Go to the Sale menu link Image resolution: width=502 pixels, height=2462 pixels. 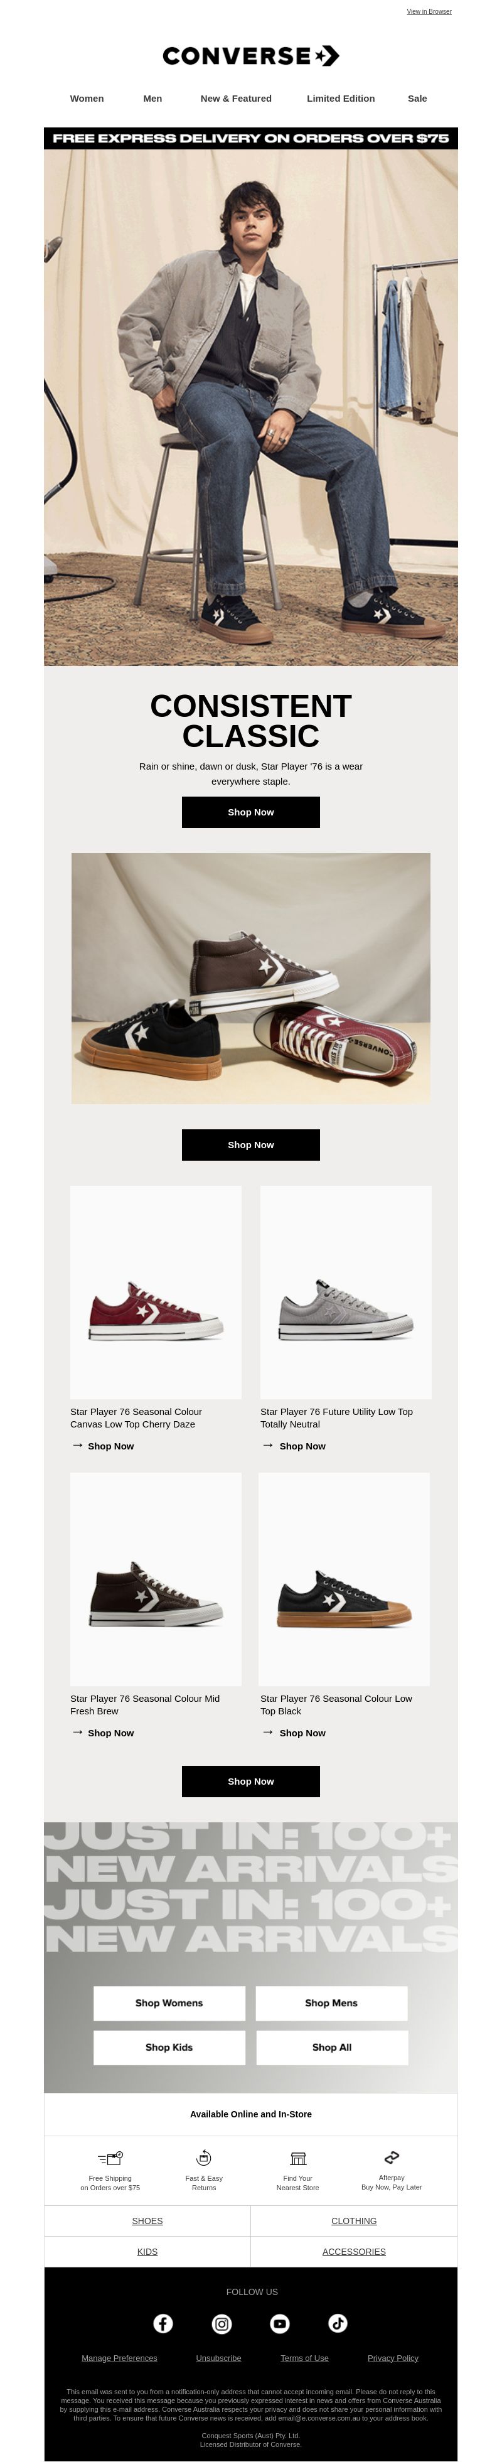coord(417,99)
